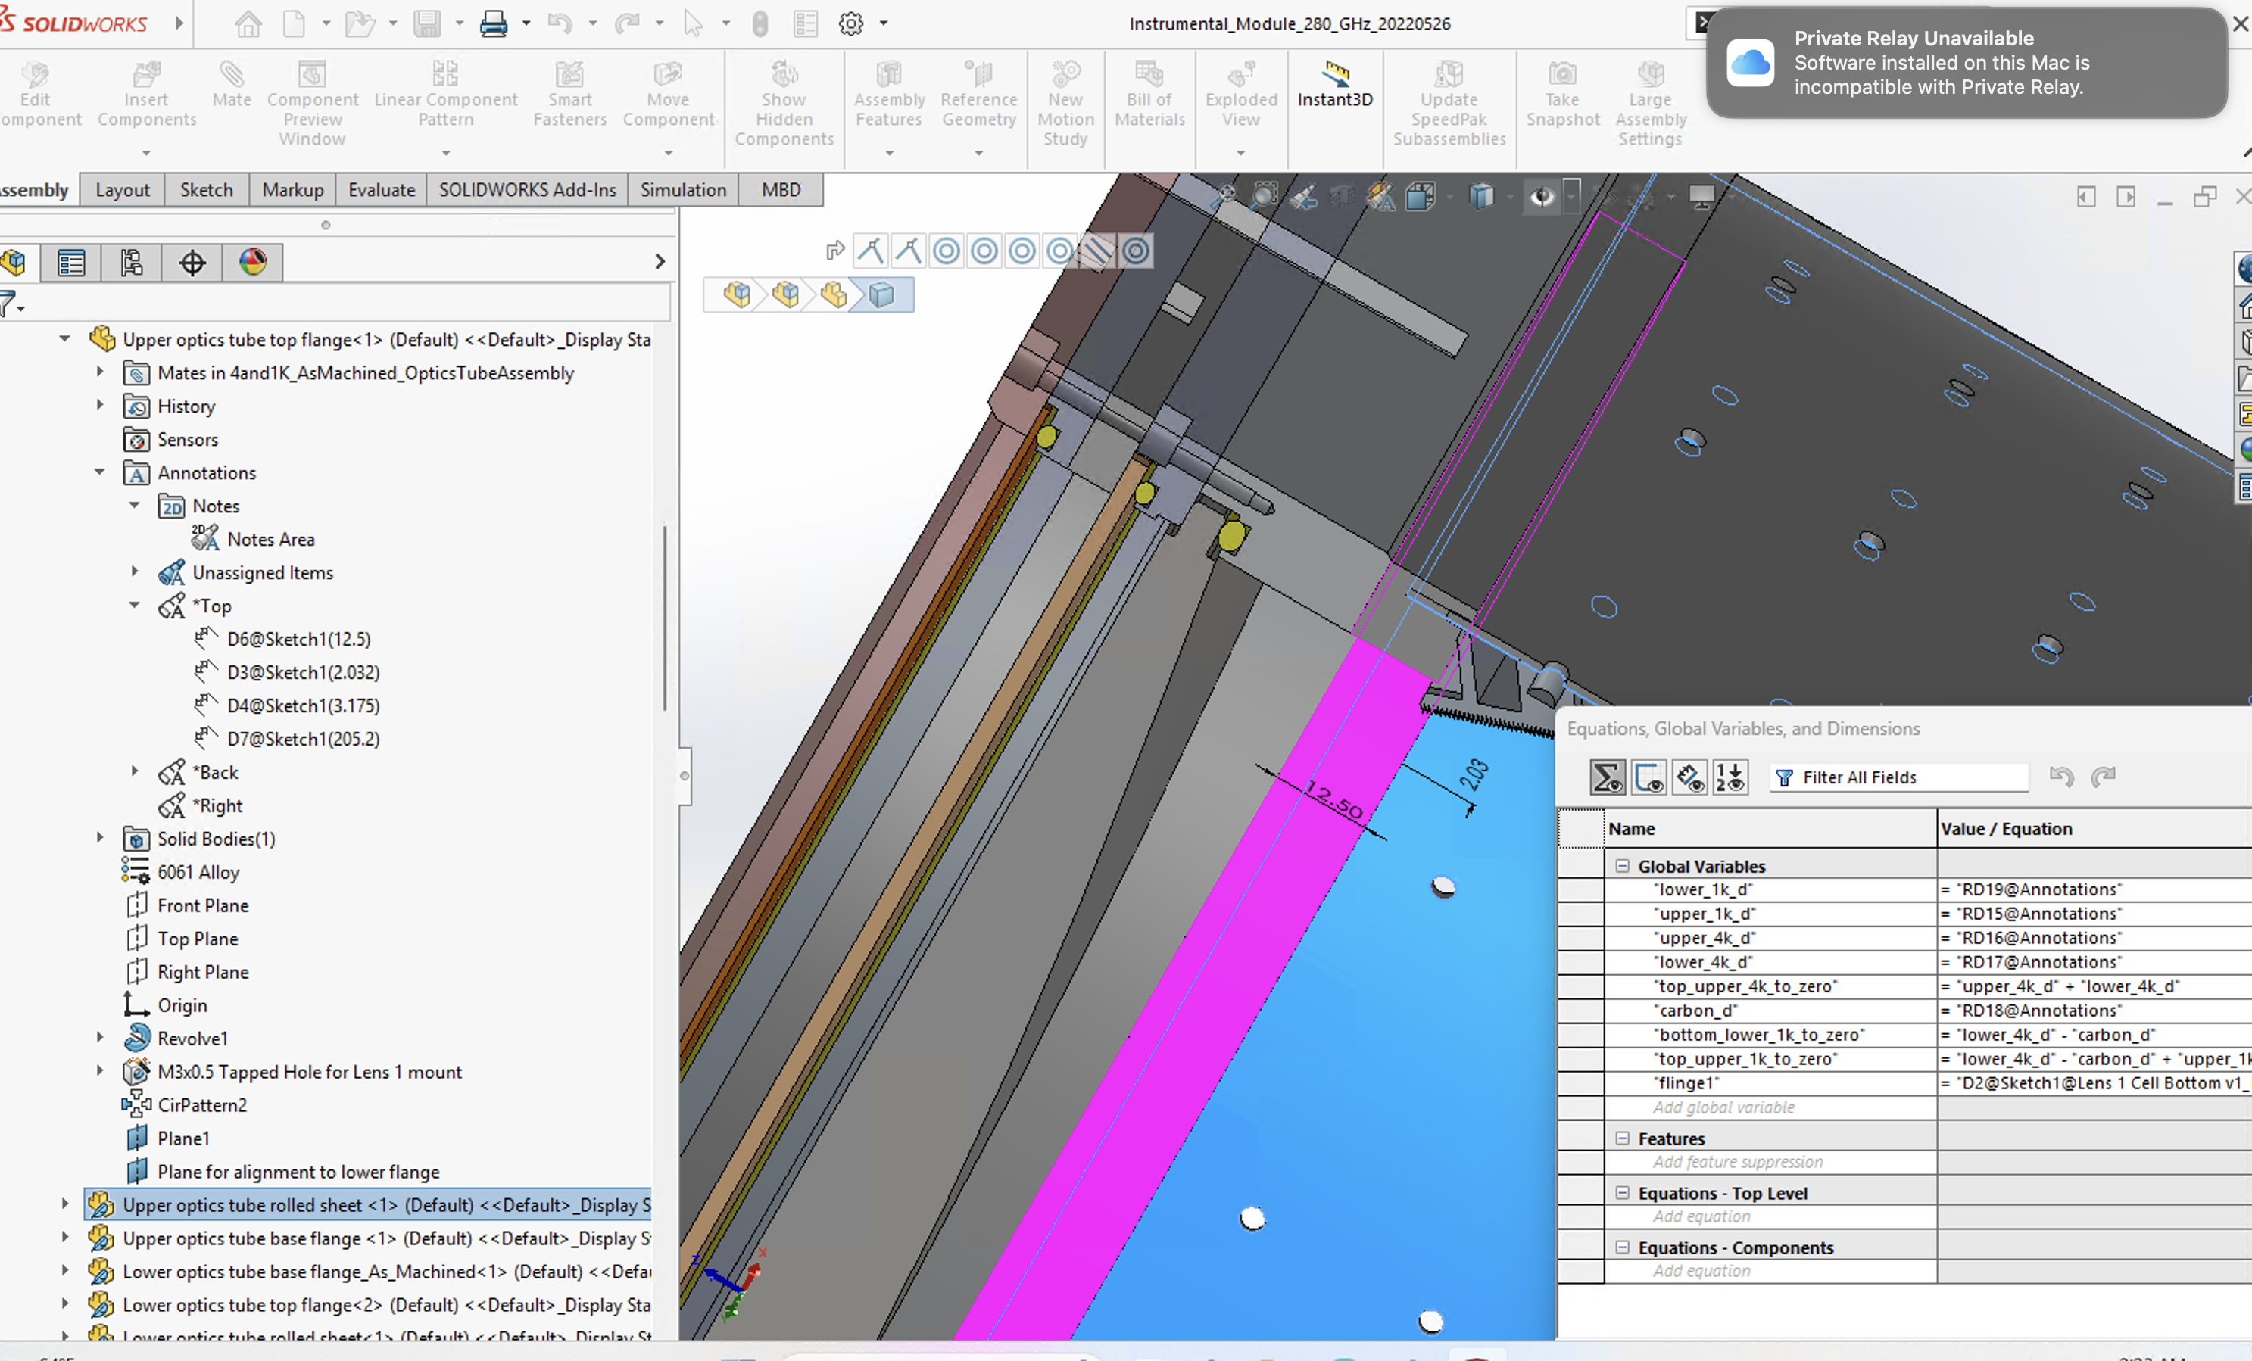The image size is (2252, 1361).
Task: Open the Options gear icon
Action: click(x=851, y=23)
